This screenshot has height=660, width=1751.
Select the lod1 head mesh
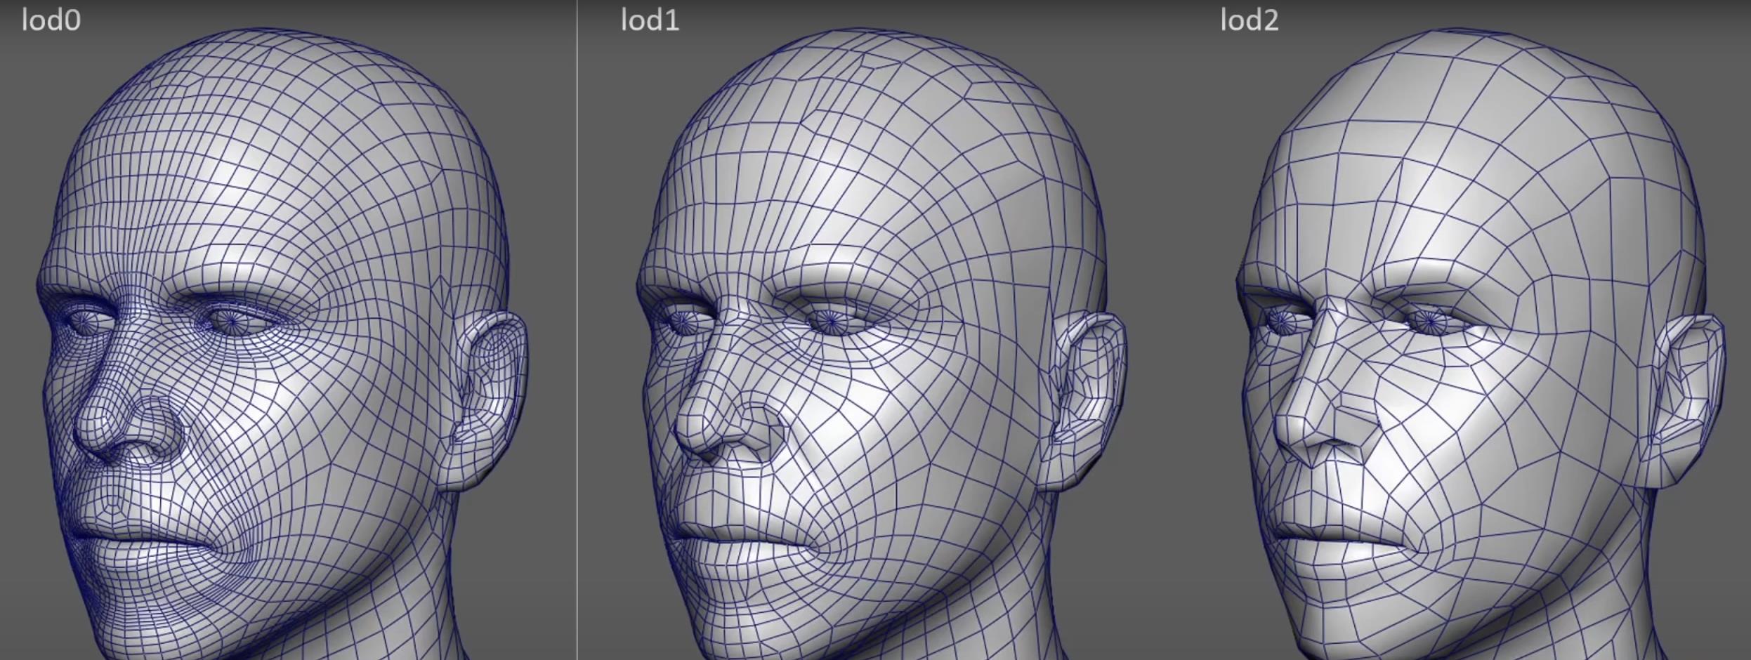pyautogui.click(x=881, y=344)
